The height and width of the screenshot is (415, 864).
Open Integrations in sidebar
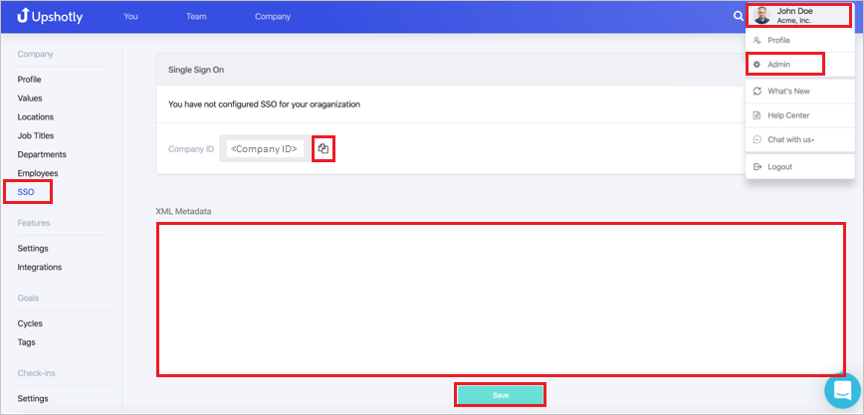point(39,268)
